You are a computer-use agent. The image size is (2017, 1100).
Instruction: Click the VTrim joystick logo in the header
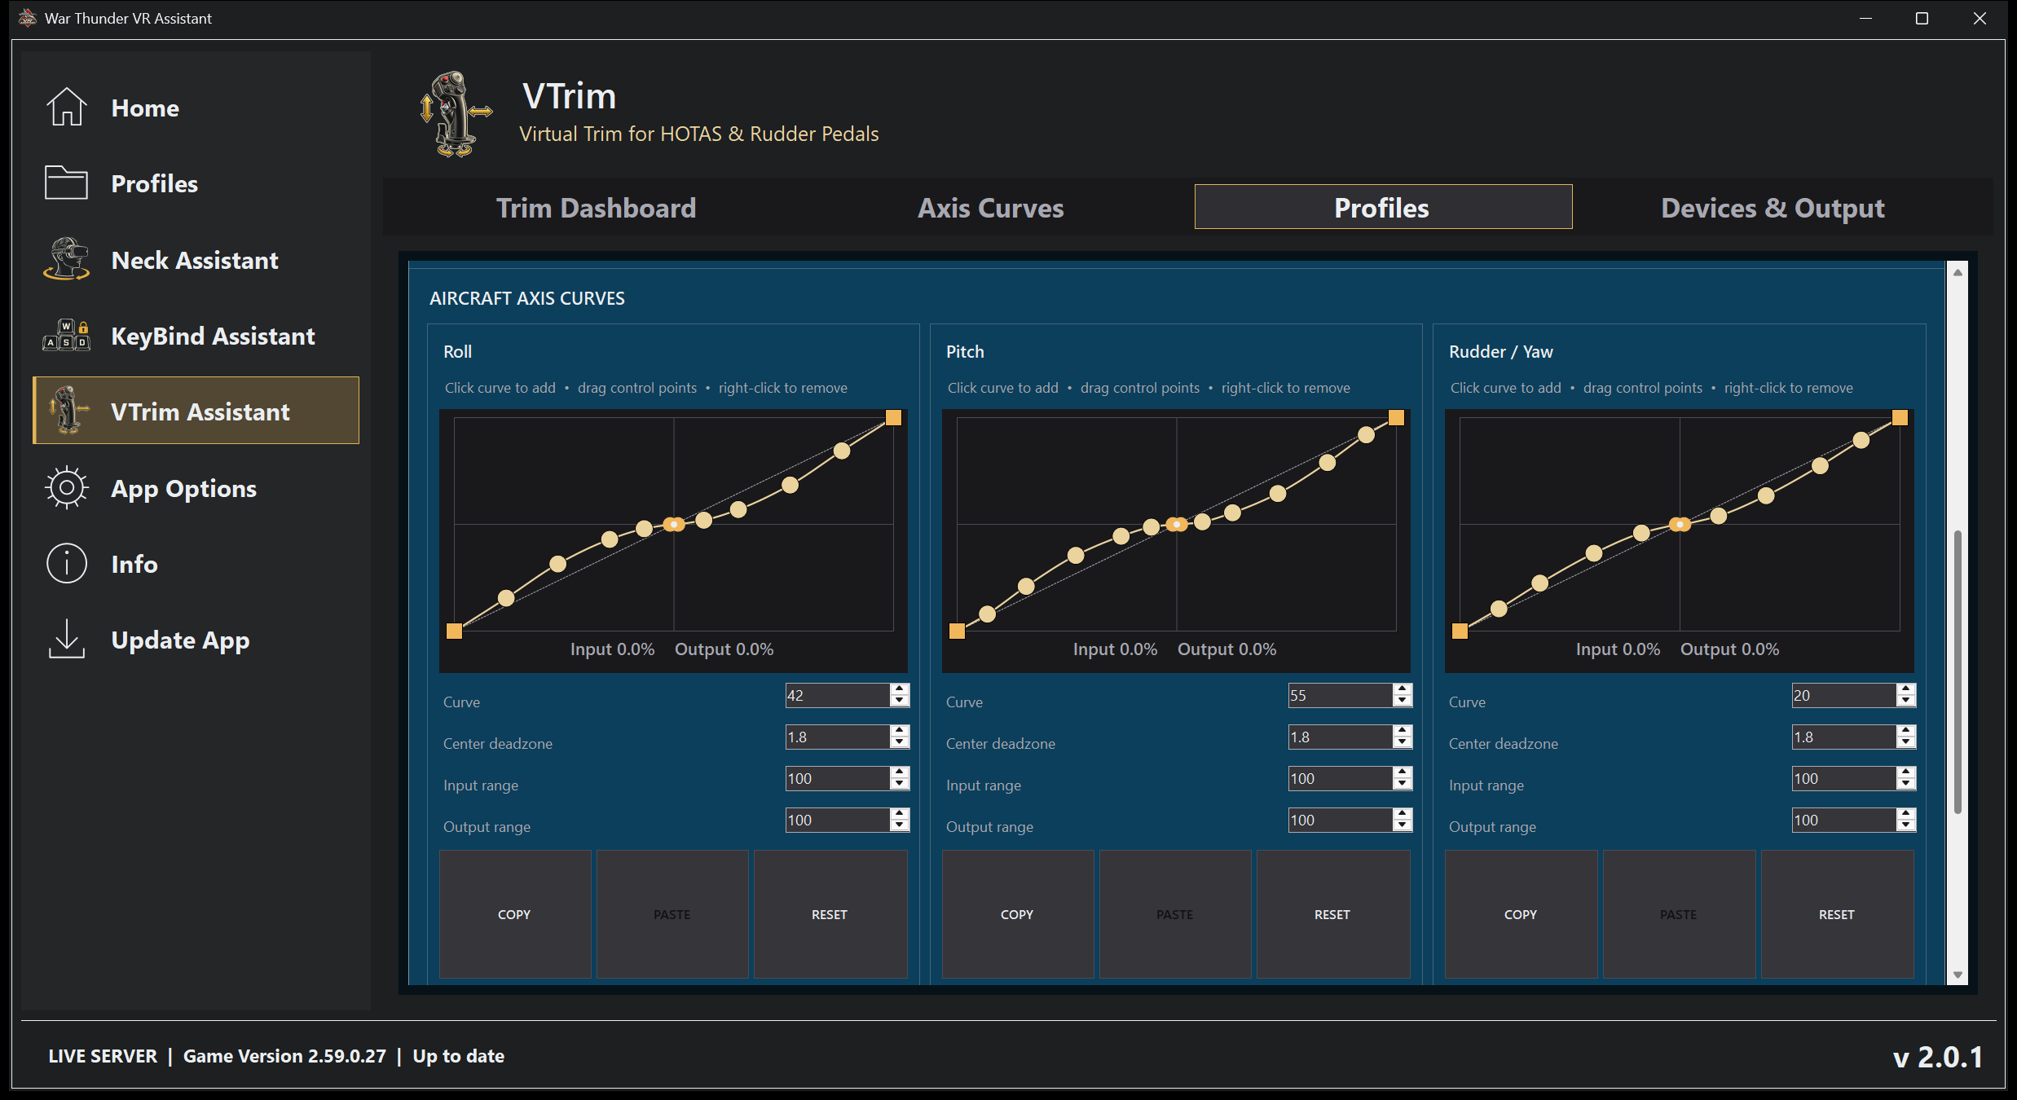coord(456,115)
